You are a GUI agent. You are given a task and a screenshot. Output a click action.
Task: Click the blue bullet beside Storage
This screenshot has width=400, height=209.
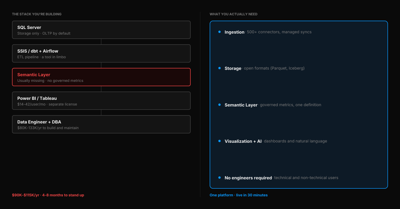(x=219, y=68)
